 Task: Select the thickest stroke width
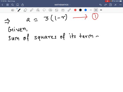101,10
